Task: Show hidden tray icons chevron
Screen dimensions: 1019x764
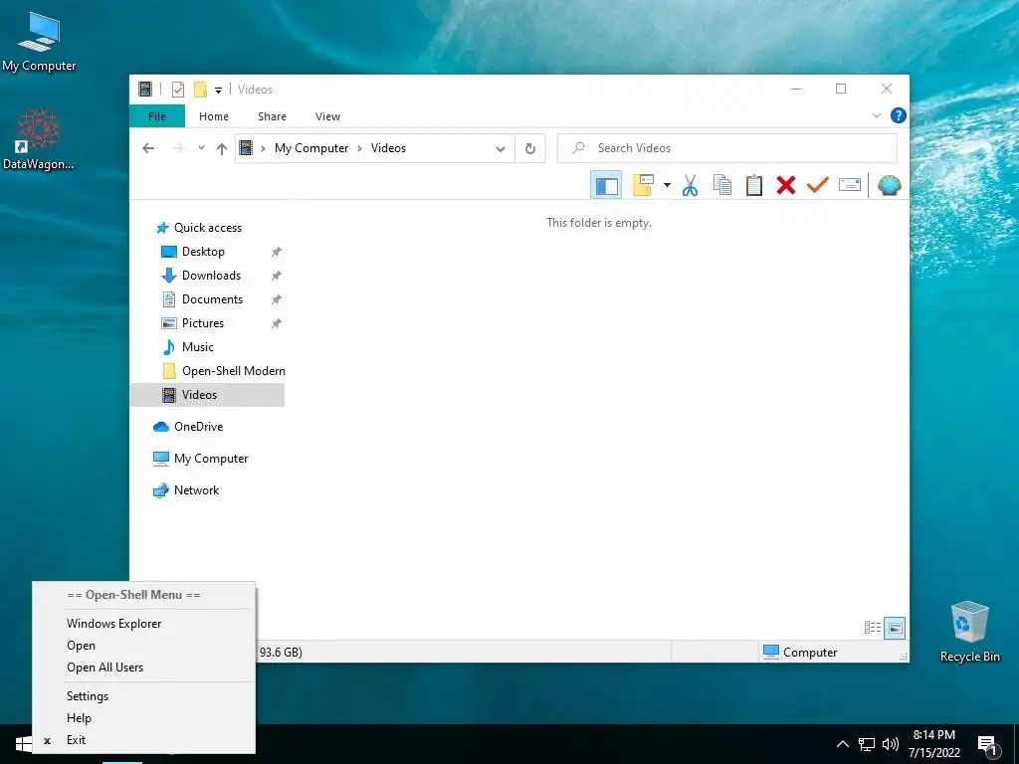Action: [842, 744]
